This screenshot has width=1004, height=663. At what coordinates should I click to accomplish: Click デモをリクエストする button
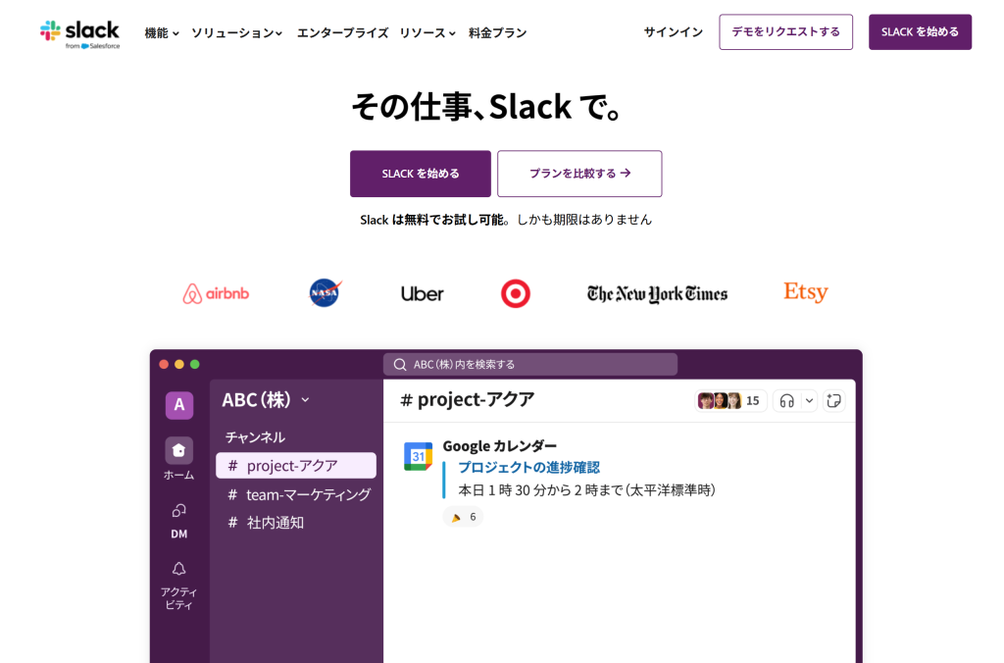click(x=785, y=32)
